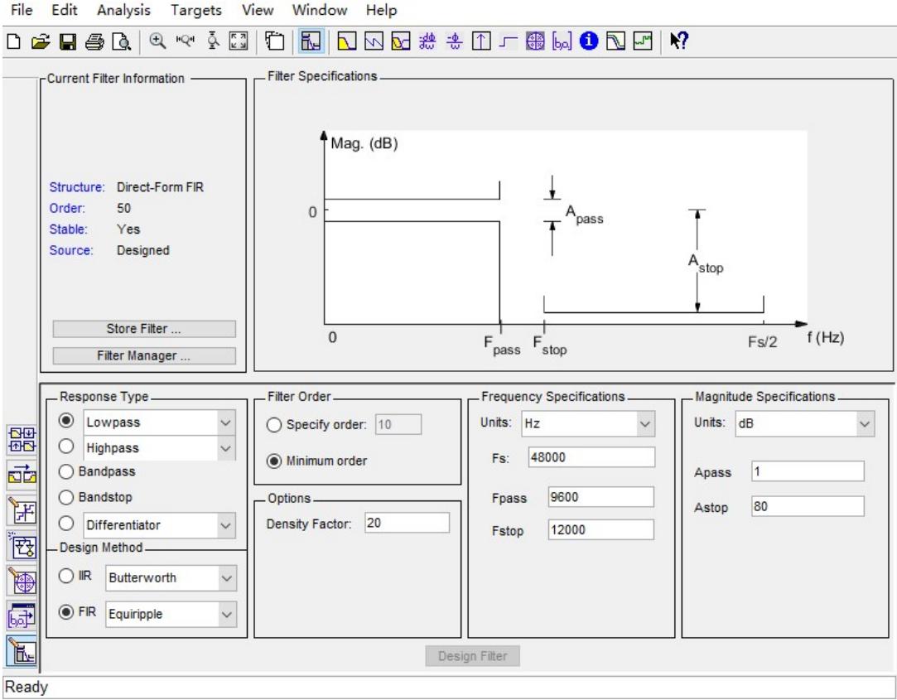Open the Frequency Units Hz dropdown

click(x=644, y=422)
